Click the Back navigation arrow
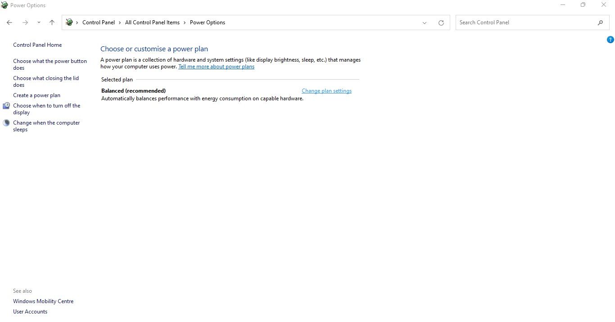 pyautogui.click(x=9, y=22)
